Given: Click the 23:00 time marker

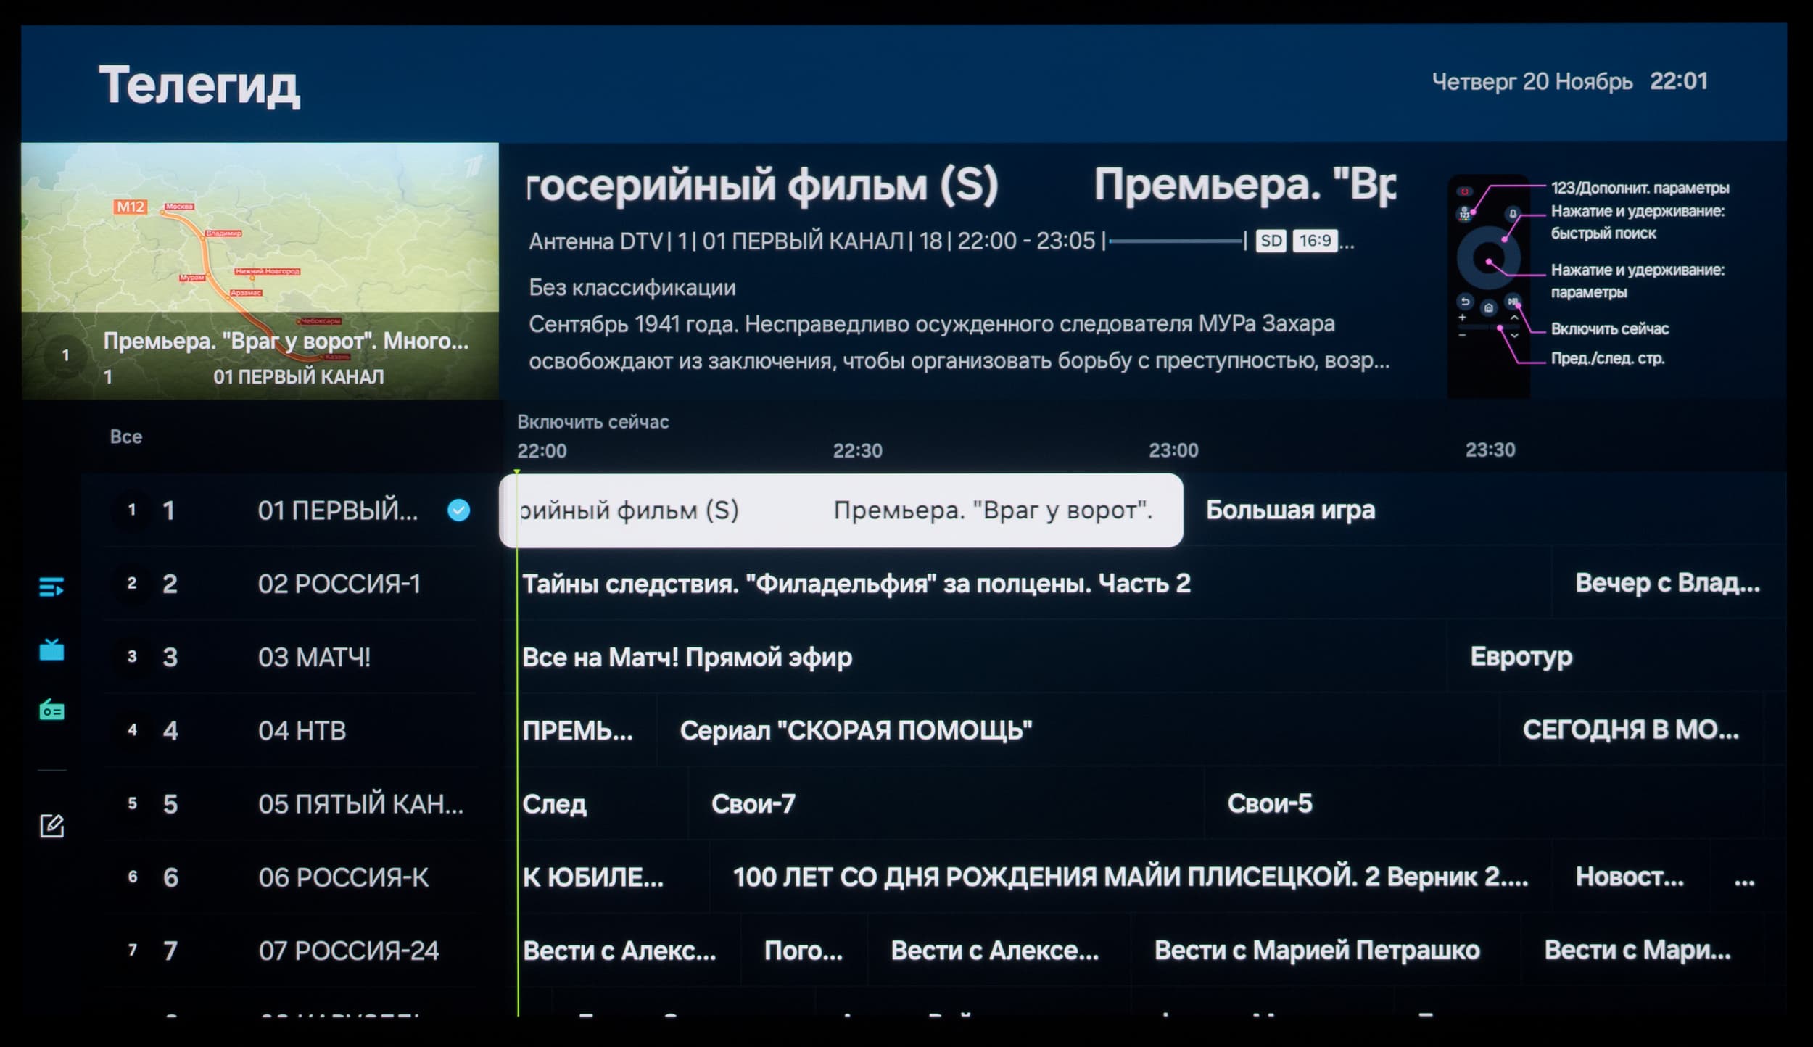Looking at the screenshot, I should tap(1173, 450).
